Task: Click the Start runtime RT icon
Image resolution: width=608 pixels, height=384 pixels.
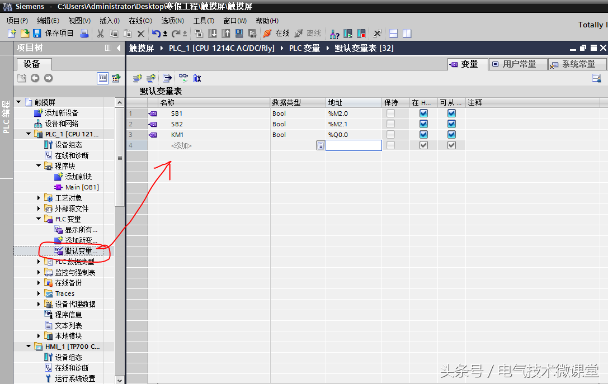Action: (x=252, y=34)
